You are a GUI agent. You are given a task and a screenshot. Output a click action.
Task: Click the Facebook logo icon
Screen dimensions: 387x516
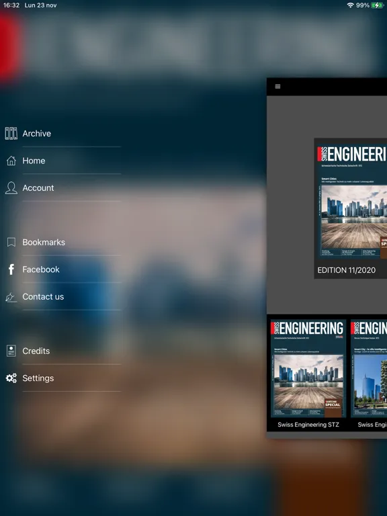coord(11,269)
